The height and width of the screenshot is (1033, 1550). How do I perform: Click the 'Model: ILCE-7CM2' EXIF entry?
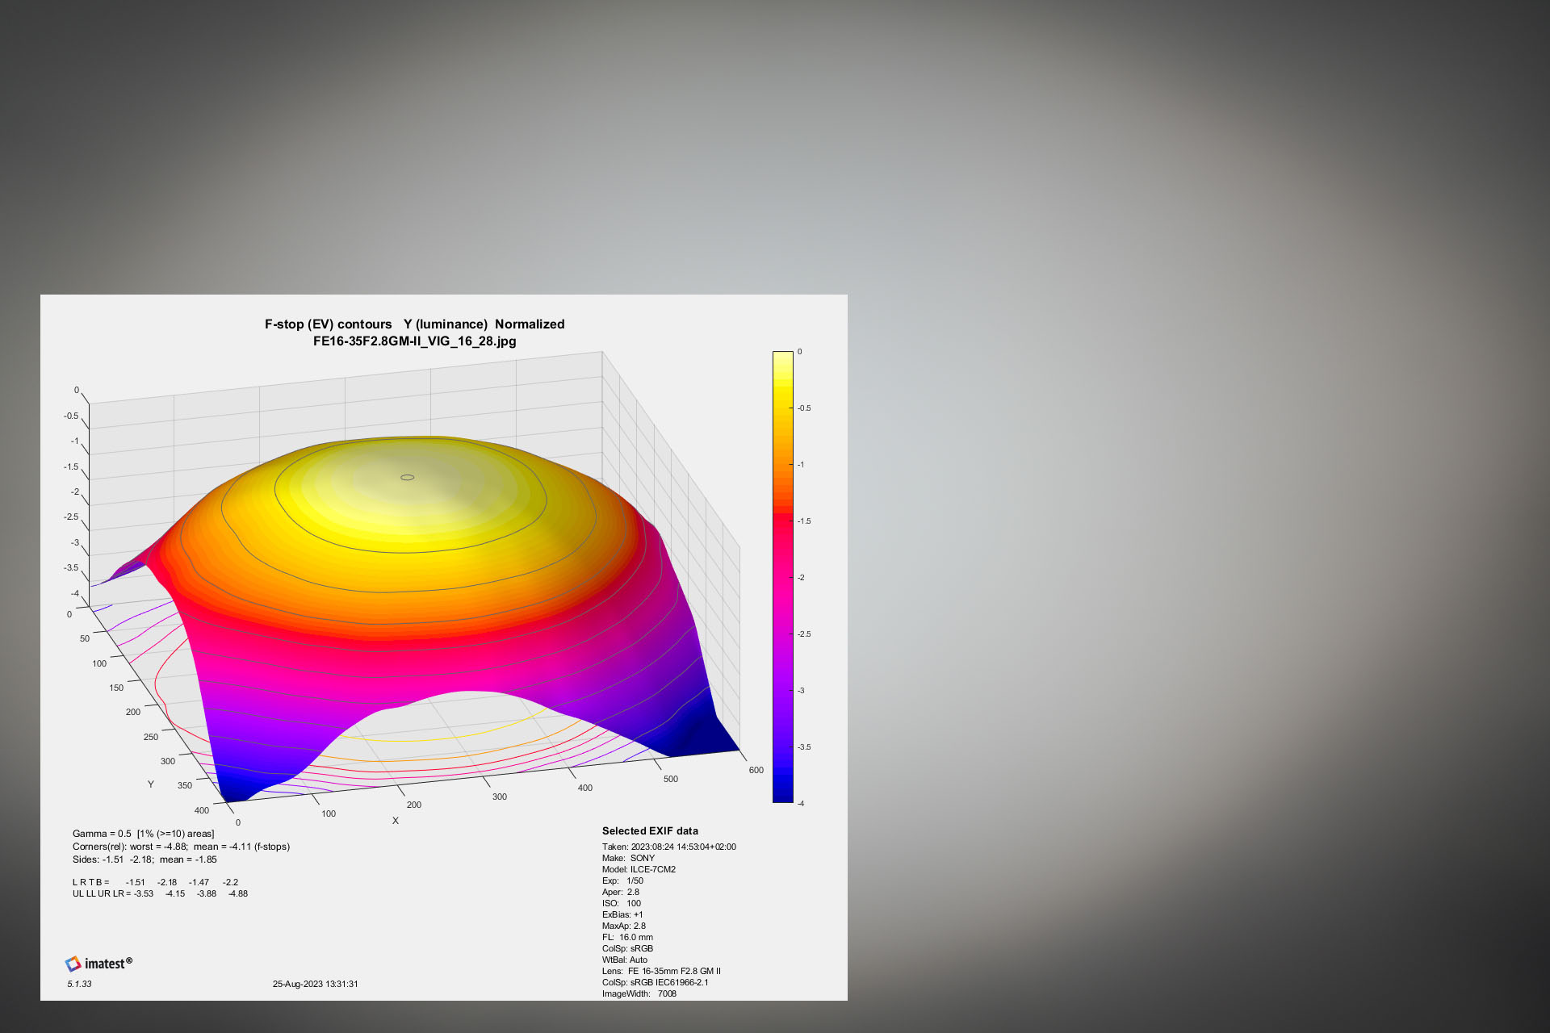pos(639,870)
